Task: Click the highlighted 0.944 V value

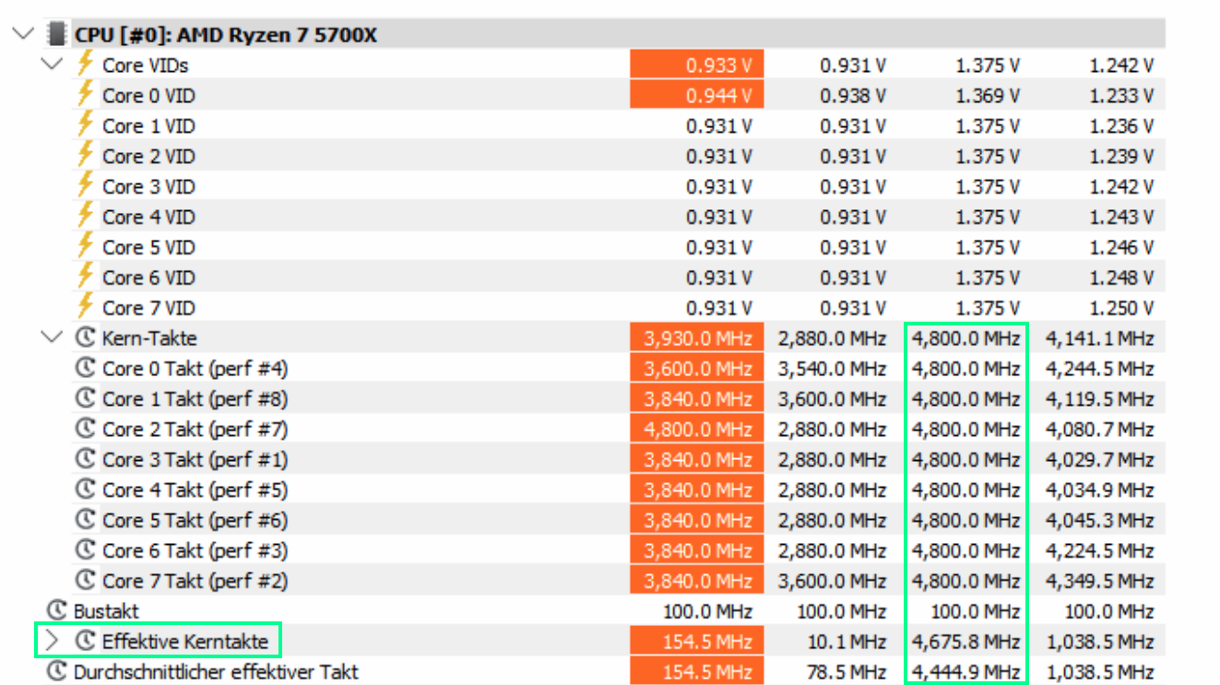Action: [697, 96]
